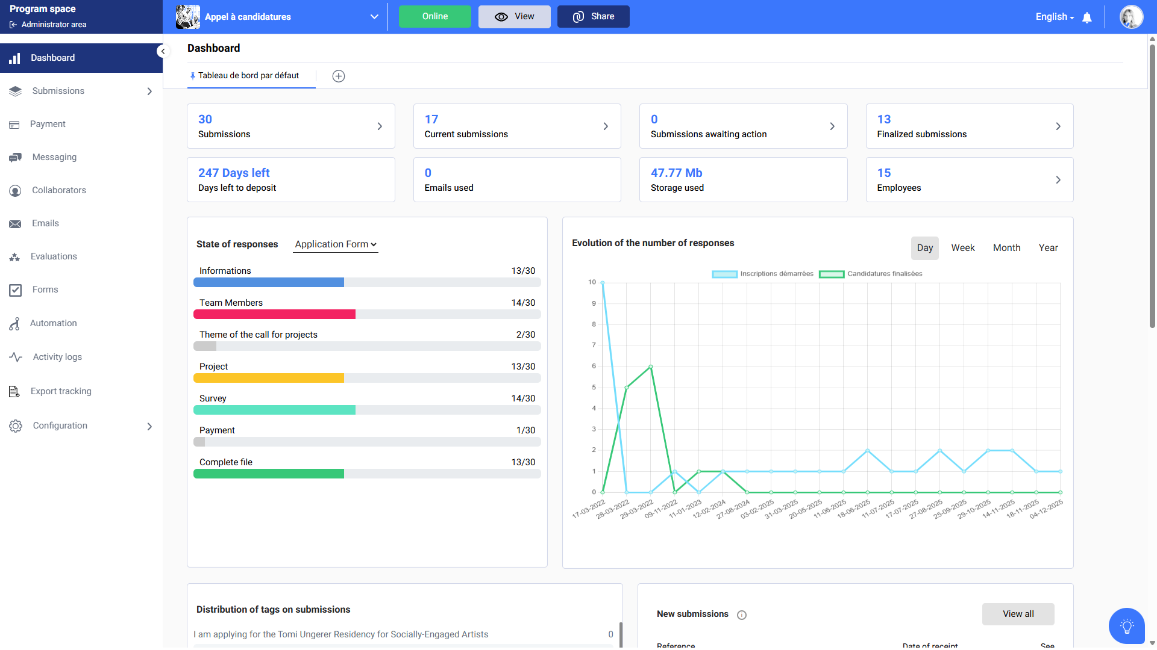Click the Automation sidebar icon
This screenshot has width=1157, height=650.
coord(15,324)
